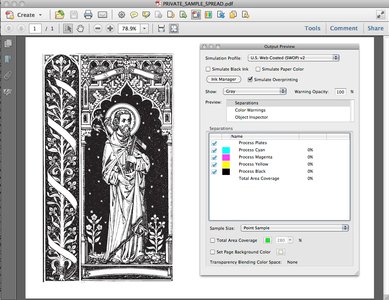
Task: Open the Sample Size dropdown
Action: coord(294,228)
